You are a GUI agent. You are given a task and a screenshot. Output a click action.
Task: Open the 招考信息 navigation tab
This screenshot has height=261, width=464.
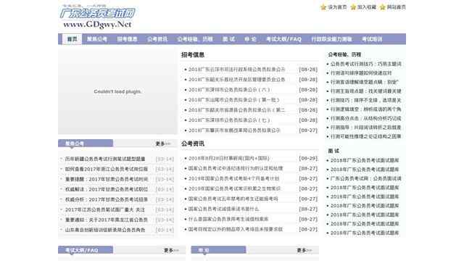click(127, 39)
